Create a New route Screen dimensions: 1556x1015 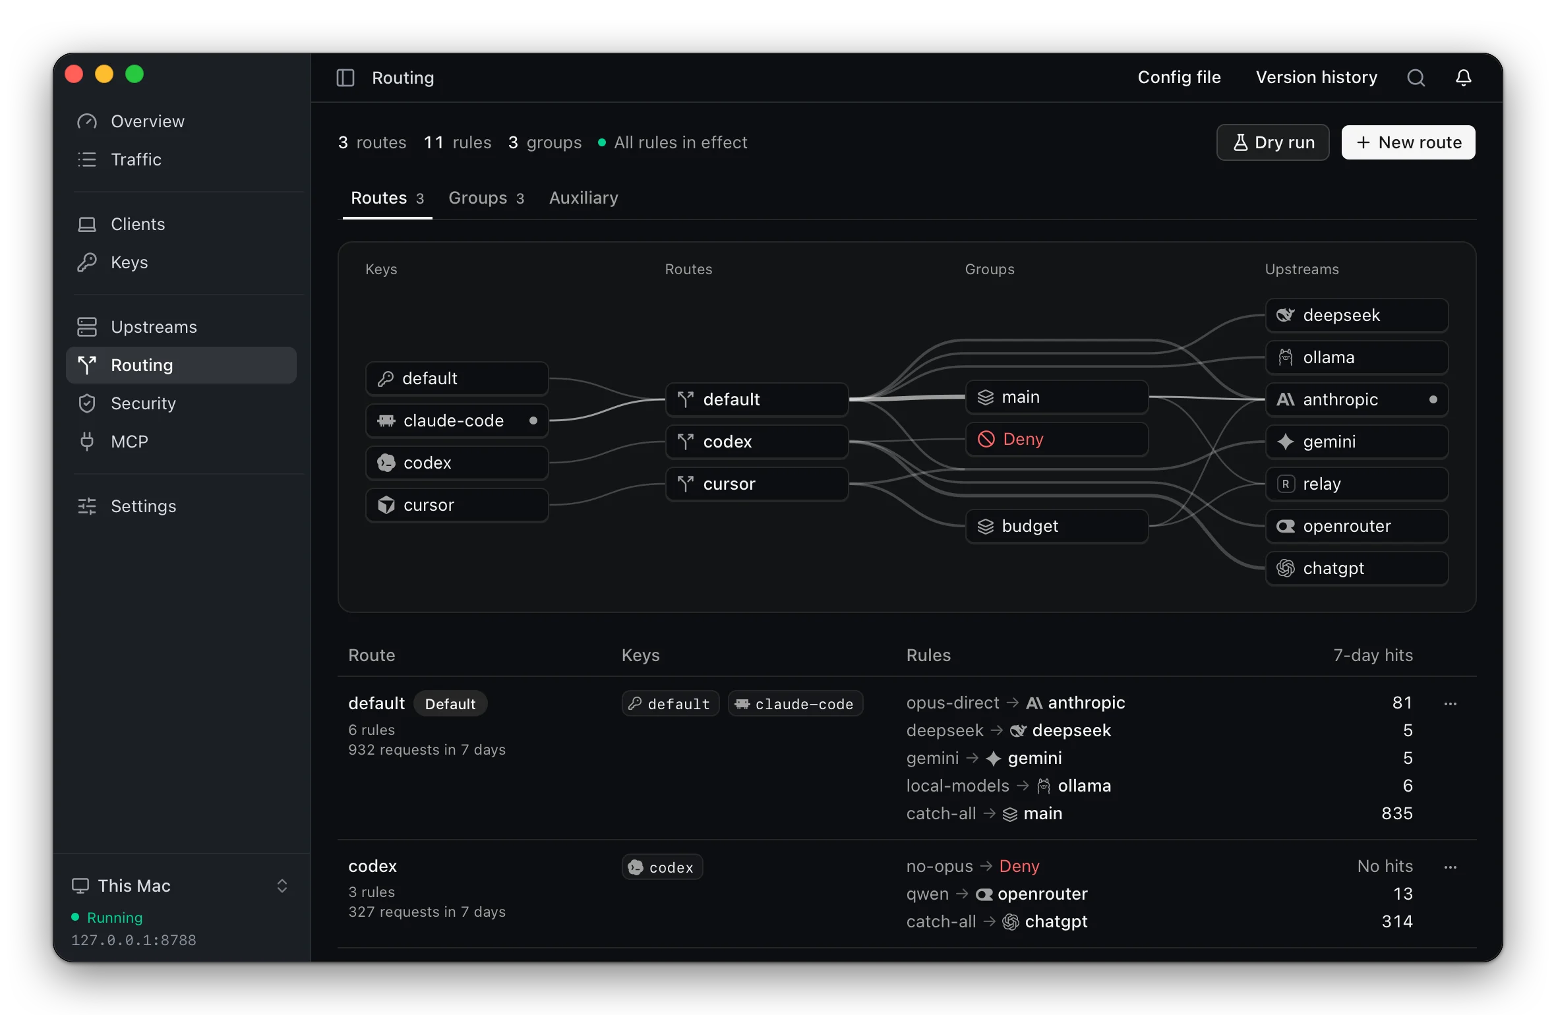[1408, 142]
